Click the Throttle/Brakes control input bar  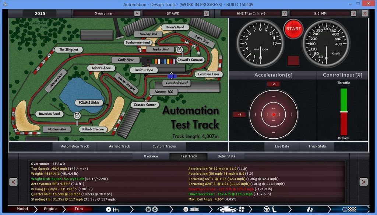click(343, 112)
